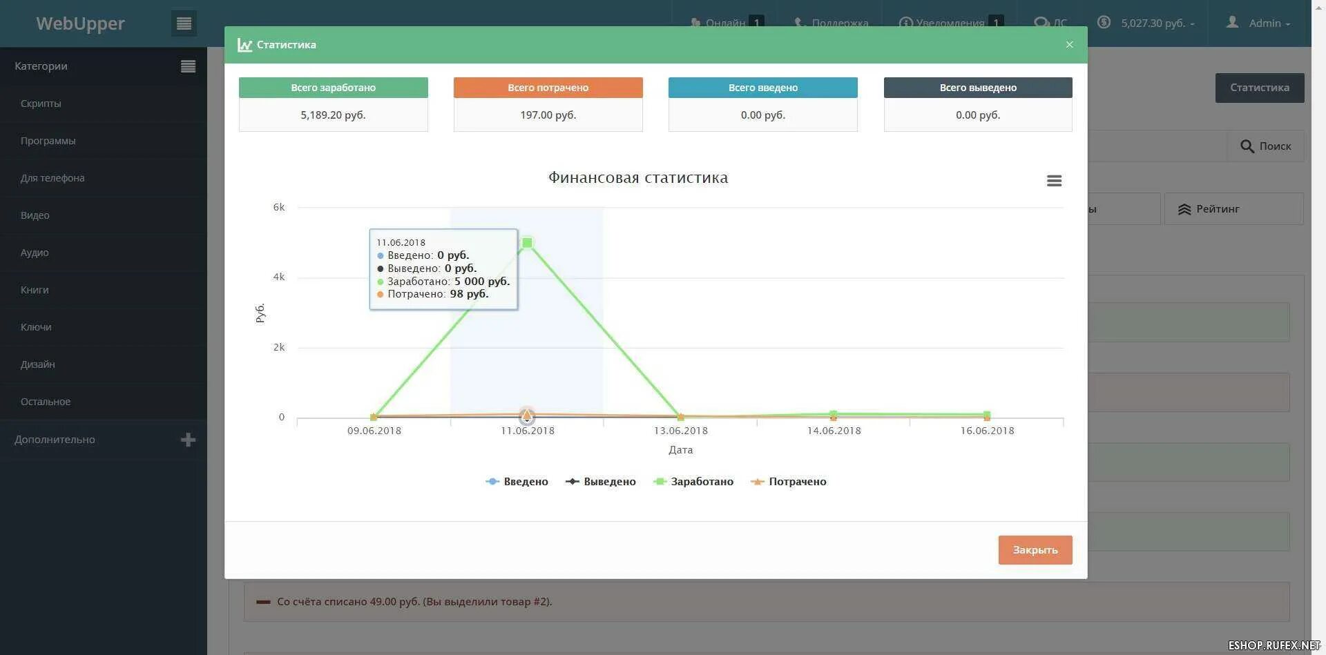Image resolution: width=1326 pixels, height=655 pixels.
Task: Toggle the Заработано series in legend
Action: (x=693, y=482)
